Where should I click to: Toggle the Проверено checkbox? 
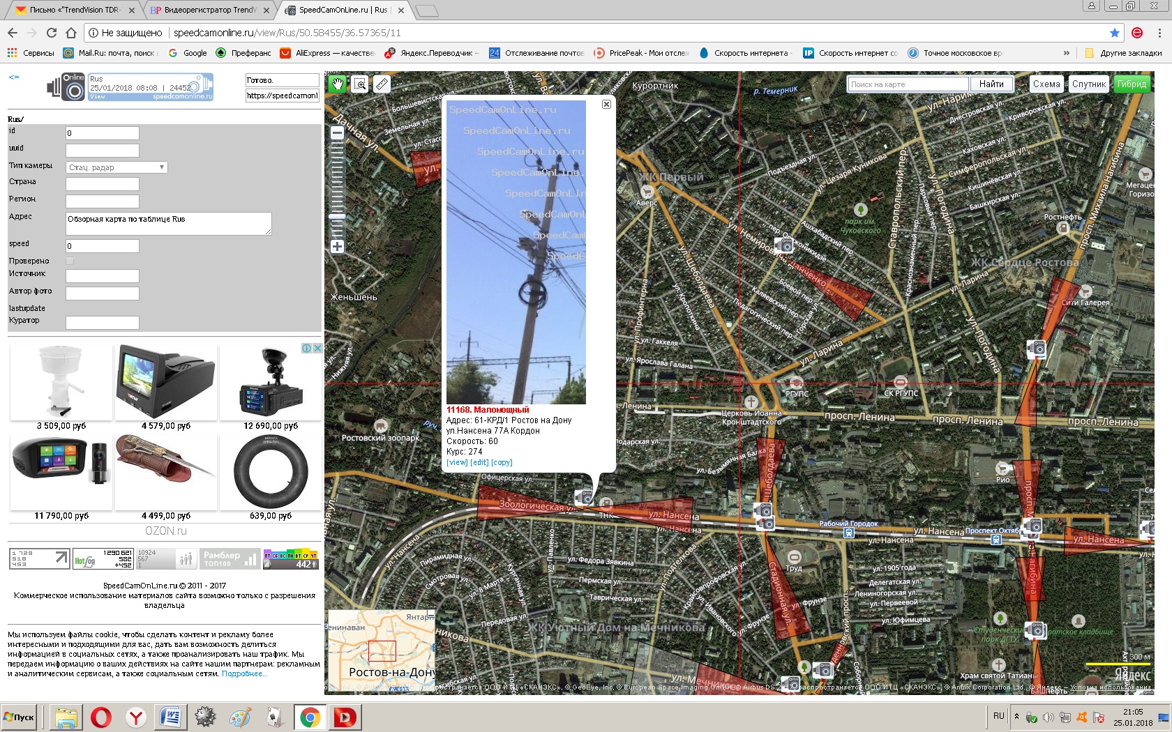point(70,261)
